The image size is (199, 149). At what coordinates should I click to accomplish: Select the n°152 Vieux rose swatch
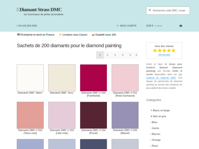[x=30, y=115]
